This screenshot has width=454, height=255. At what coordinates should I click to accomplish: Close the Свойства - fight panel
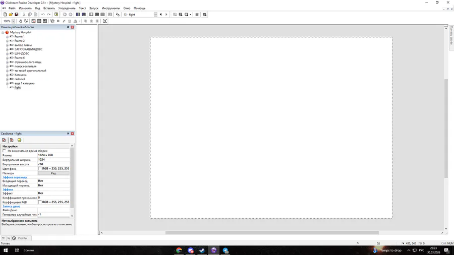[x=72, y=134]
